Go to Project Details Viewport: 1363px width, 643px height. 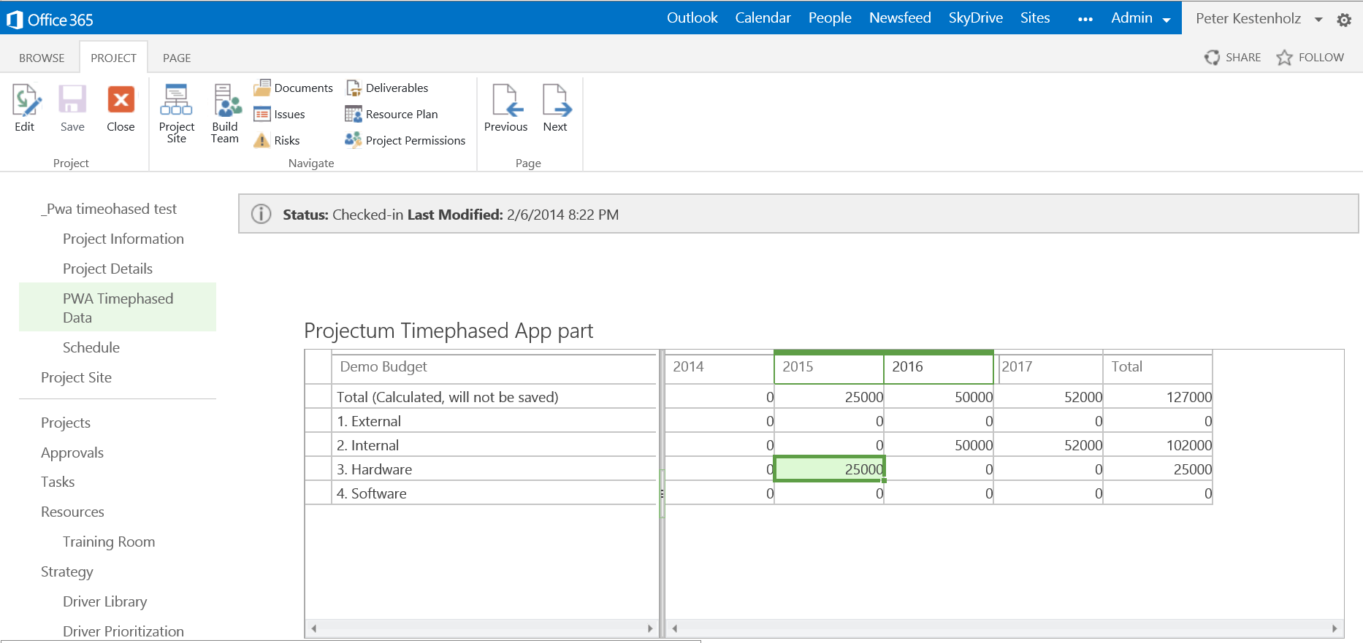(108, 269)
